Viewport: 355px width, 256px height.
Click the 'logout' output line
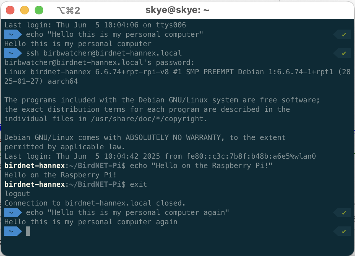[x=17, y=194]
